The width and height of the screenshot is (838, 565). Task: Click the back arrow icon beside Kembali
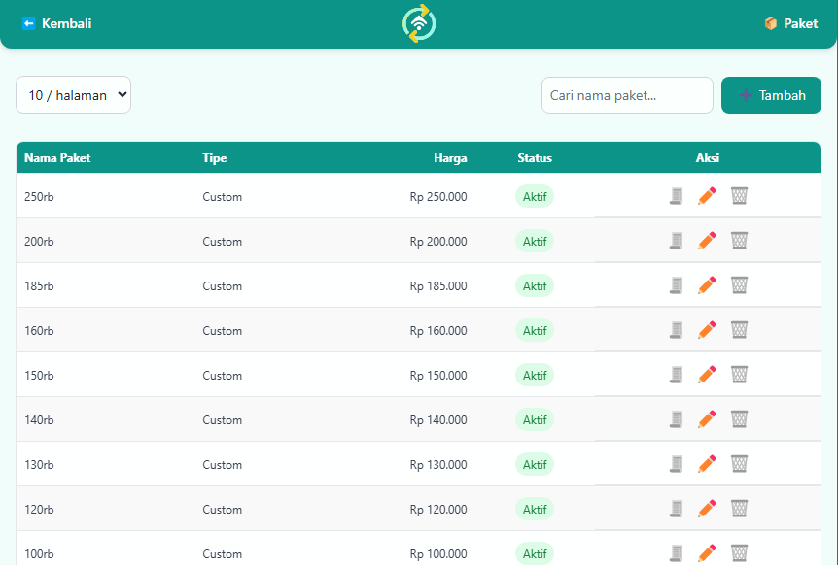click(27, 23)
